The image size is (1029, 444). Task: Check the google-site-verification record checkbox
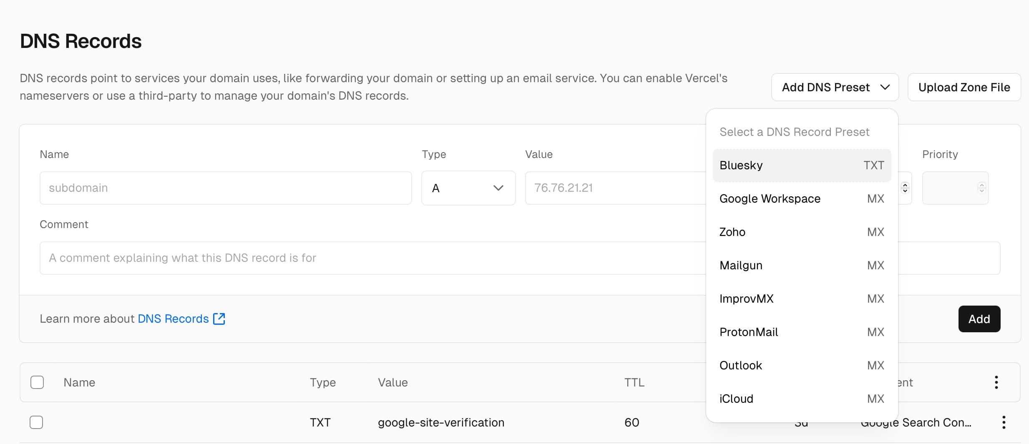pyautogui.click(x=36, y=422)
